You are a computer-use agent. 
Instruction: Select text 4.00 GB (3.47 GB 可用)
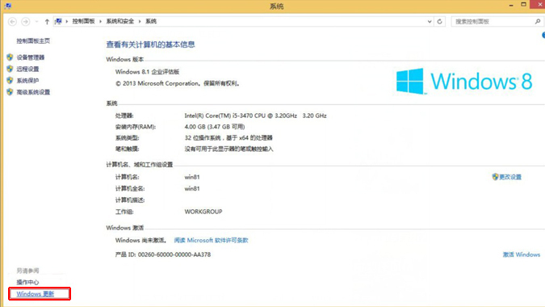pyautogui.click(x=215, y=127)
